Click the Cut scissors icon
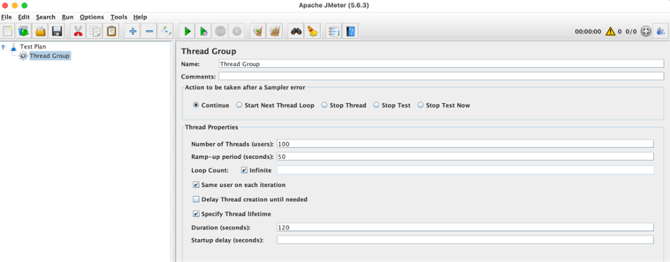This screenshot has width=670, height=262. [78, 31]
